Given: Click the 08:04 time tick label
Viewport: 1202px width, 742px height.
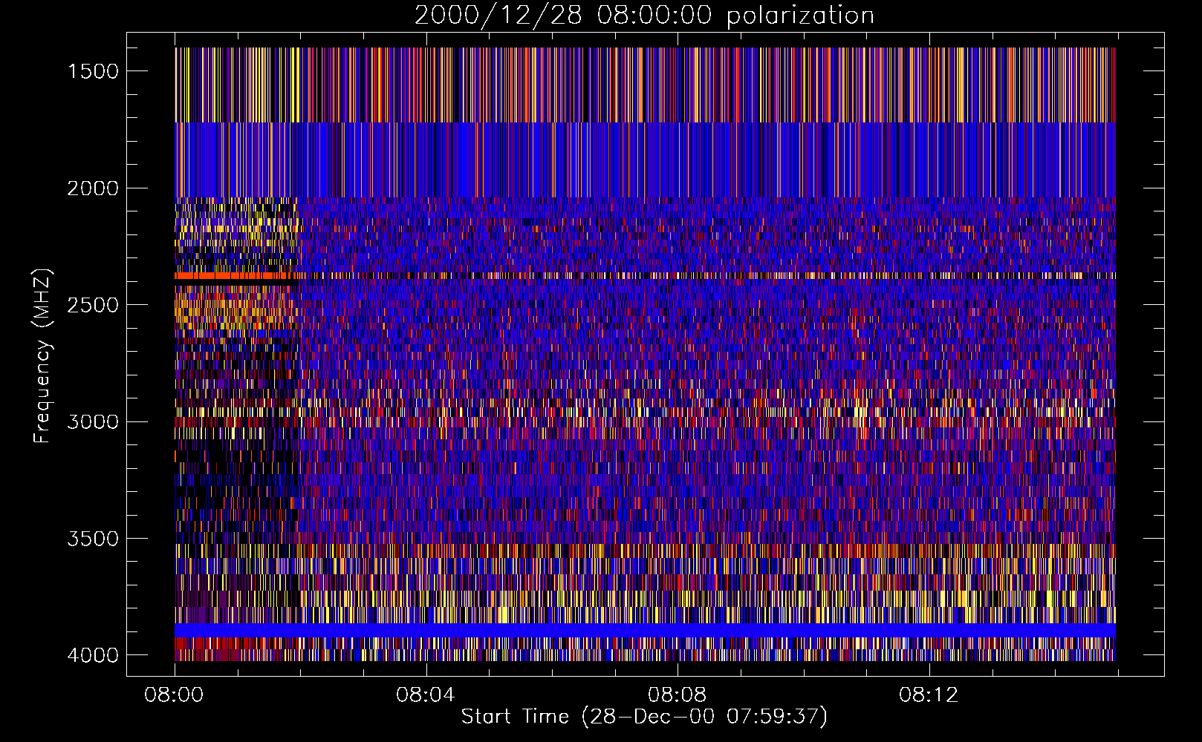Looking at the screenshot, I should point(425,695).
